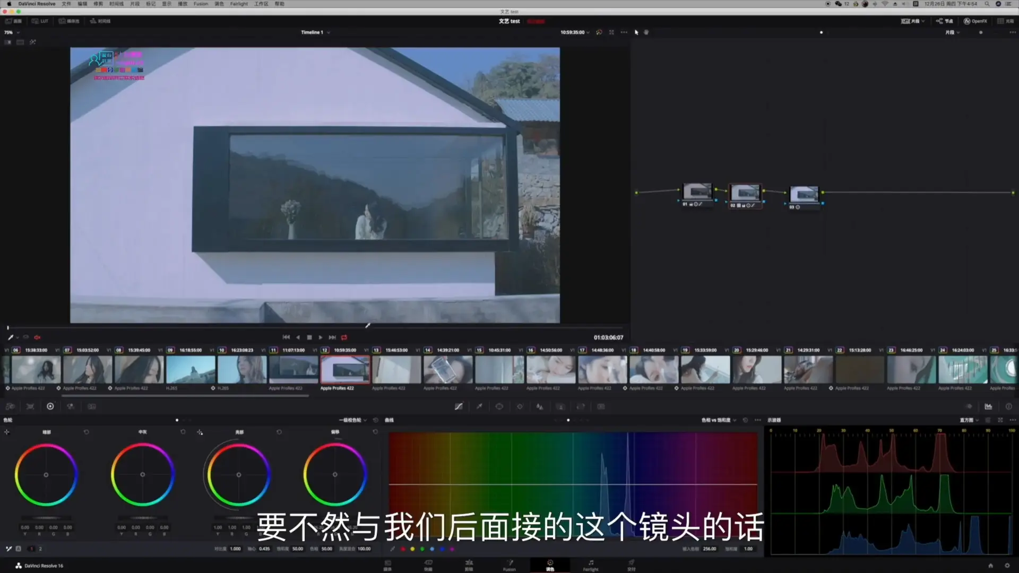Click the black point picker near Lift wheel
This screenshot has height=573, width=1019.
tap(7, 432)
